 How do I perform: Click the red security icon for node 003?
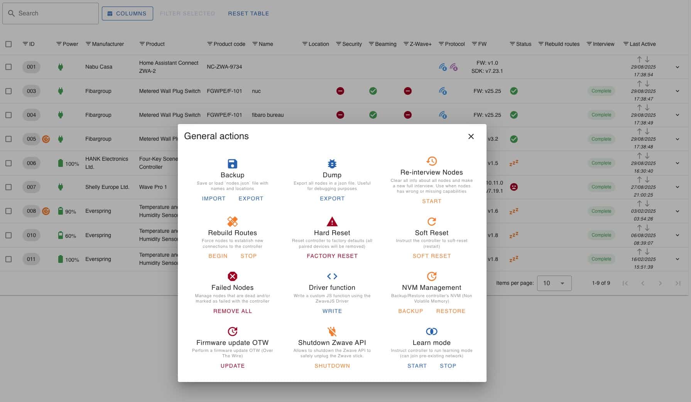click(340, 91)
